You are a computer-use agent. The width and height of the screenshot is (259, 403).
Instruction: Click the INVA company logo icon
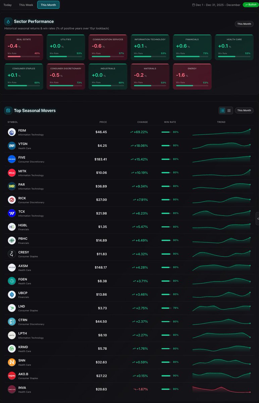[x=12, y=390]
